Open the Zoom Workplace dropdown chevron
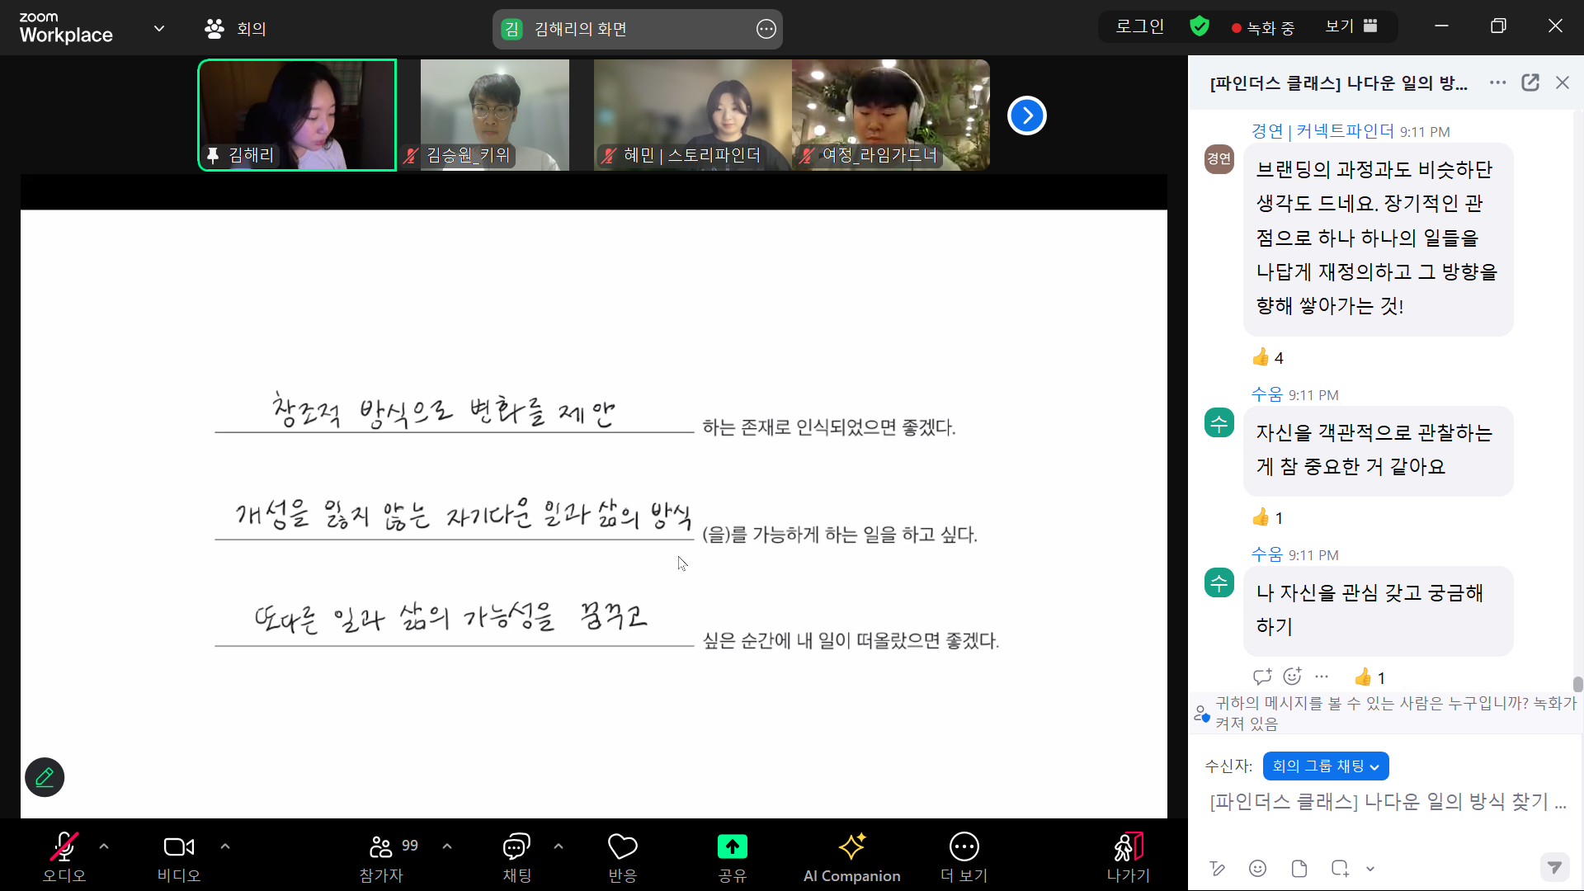Screen dimensions: 1584x891 coord(159,29)
